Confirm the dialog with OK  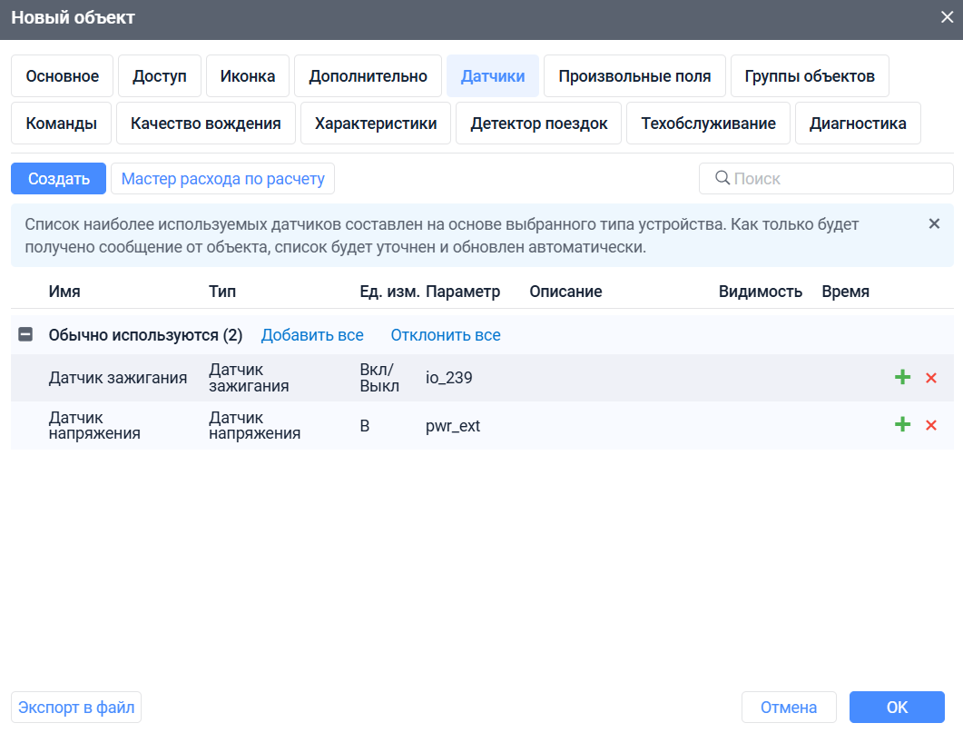(897, 707)
